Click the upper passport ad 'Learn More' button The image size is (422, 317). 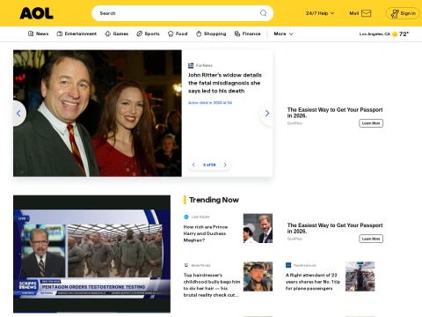(371, 123)
